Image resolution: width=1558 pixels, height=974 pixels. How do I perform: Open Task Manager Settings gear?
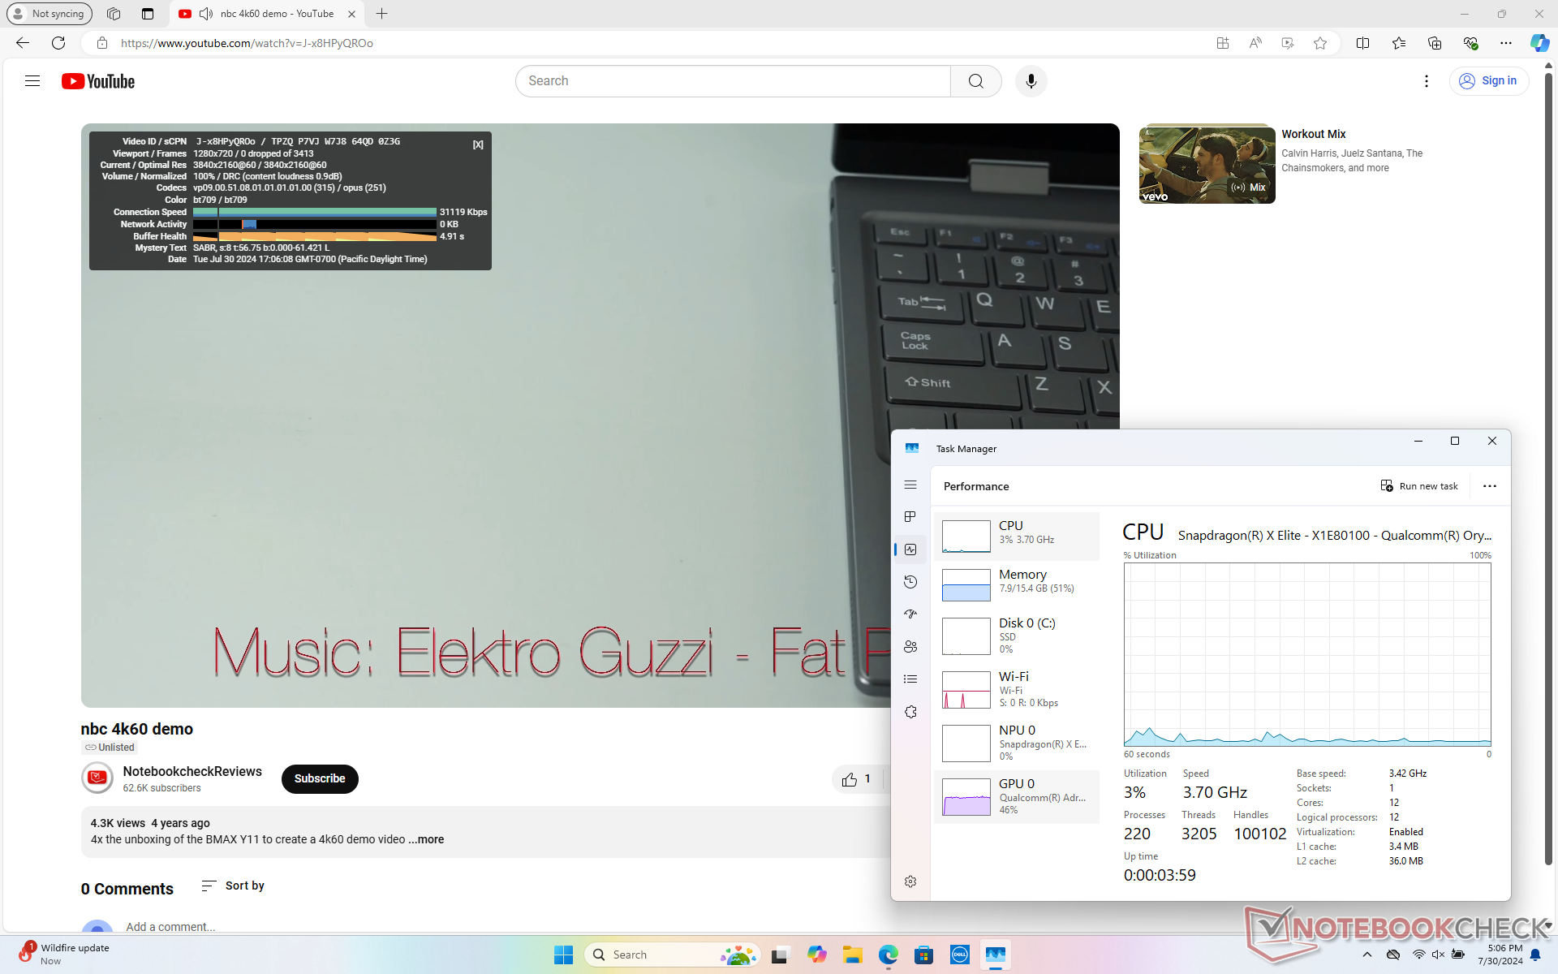(910, 881)
